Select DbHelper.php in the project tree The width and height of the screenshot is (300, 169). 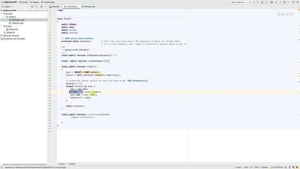[18, 20]
